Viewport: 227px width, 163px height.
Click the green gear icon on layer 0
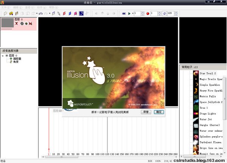(26, 23)
